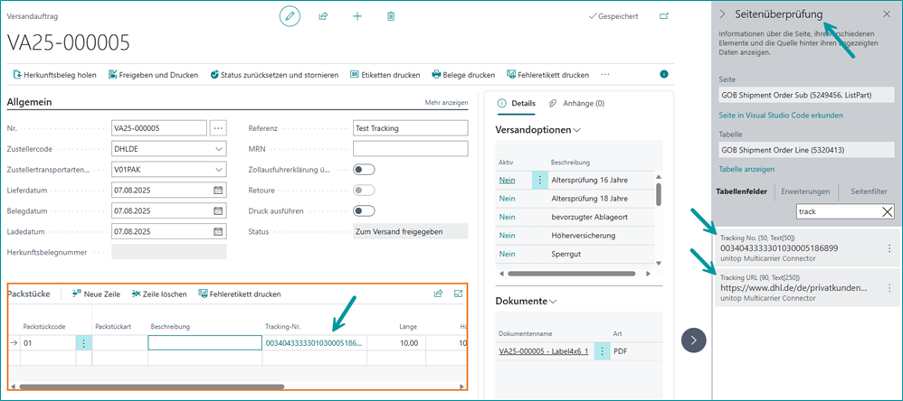Open options menu for Tracking URL field

point(890,286)
